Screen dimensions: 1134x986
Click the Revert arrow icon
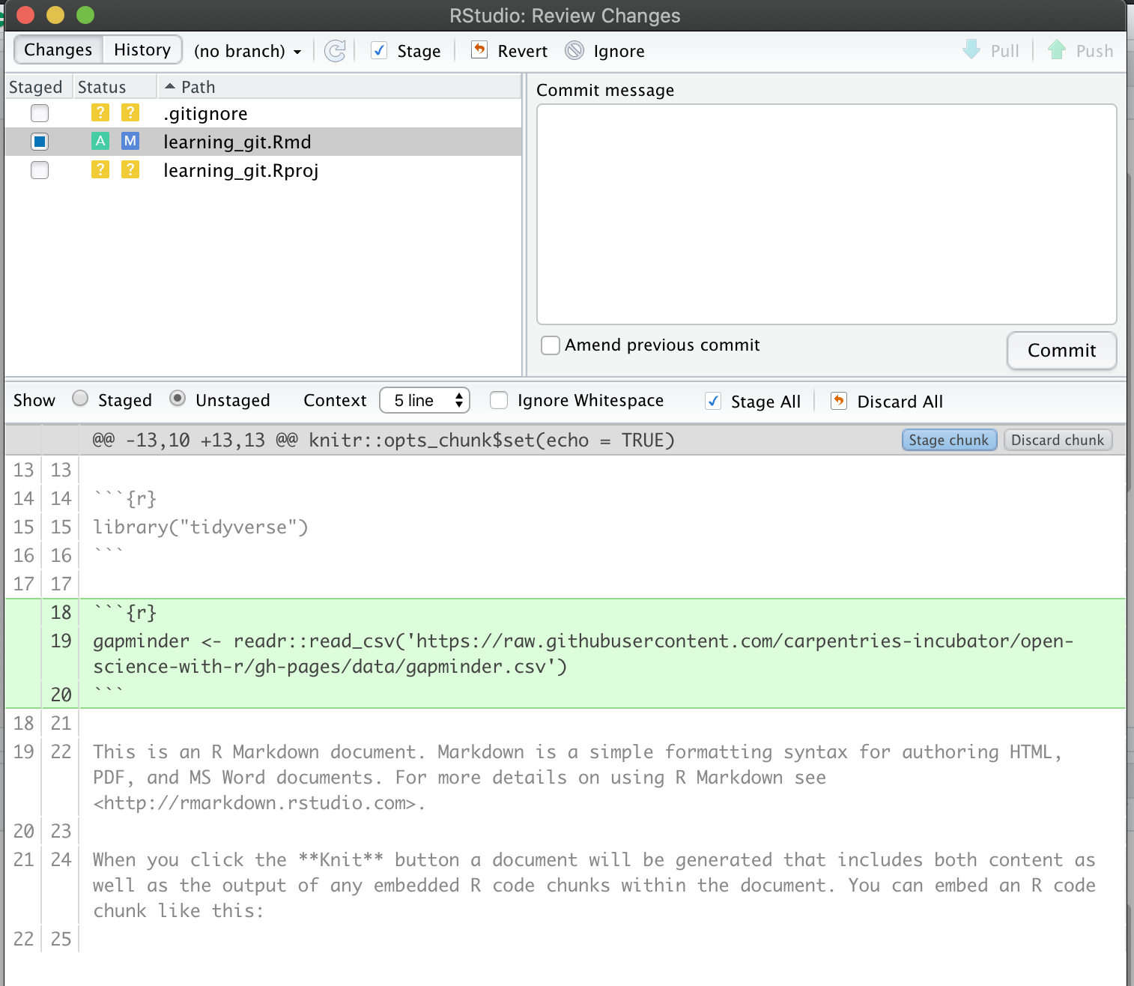pyautogui.click(x=479, y=50)
